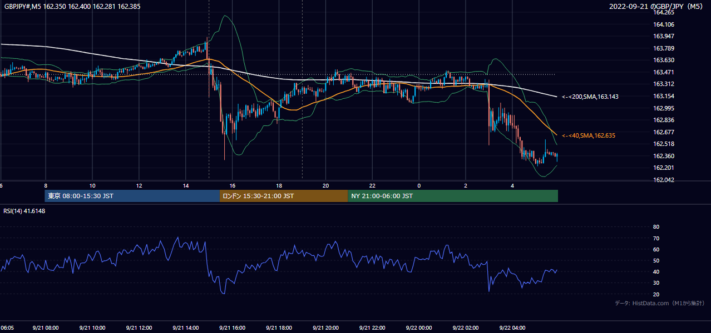Click the 9/22 04:00 time label
Viewport: 711px width, 333px height.
coord(513,328)
